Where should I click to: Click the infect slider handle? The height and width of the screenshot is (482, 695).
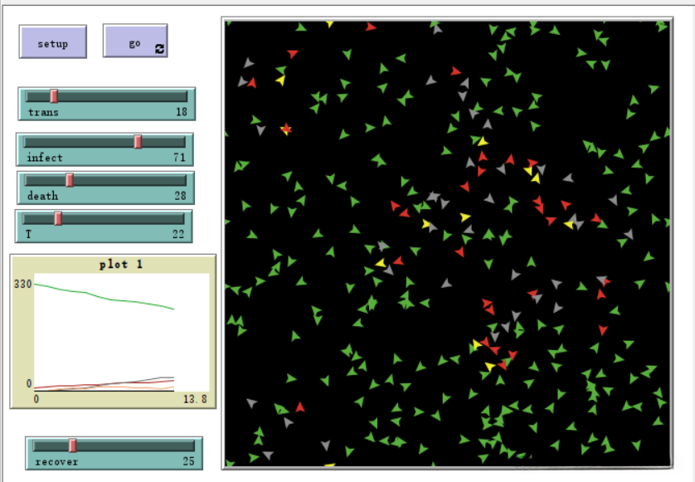tap(138, 142)
